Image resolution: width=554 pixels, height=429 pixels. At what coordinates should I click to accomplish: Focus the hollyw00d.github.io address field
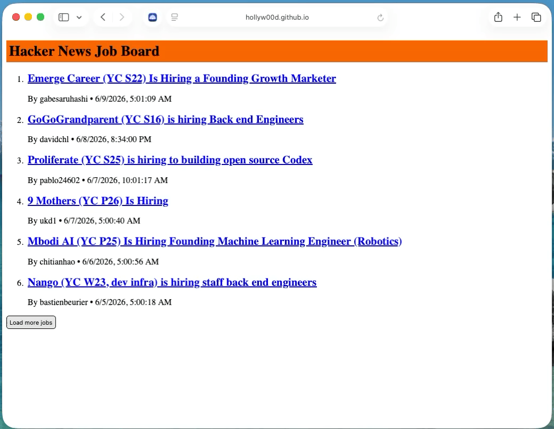(277, 18)
